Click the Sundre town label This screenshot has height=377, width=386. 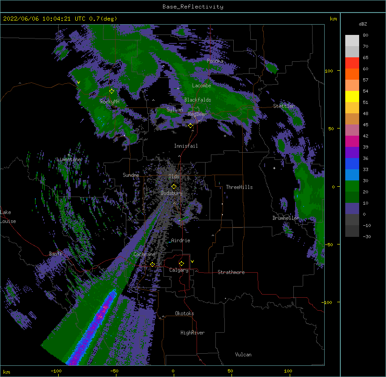click(131, 175)
